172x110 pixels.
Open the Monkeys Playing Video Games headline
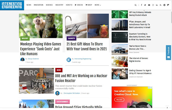tap(41, 49)
